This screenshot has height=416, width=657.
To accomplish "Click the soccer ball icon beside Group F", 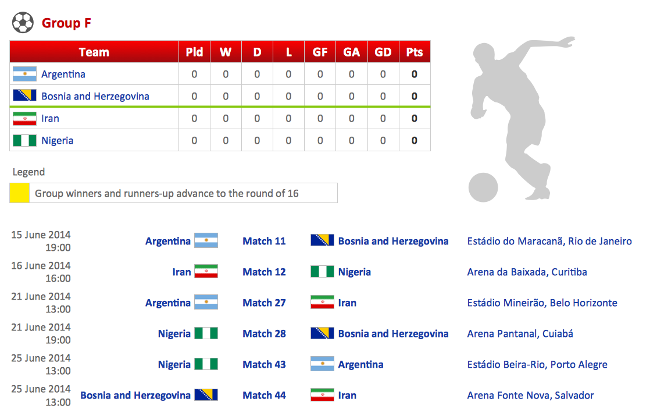I will [23, 23].
